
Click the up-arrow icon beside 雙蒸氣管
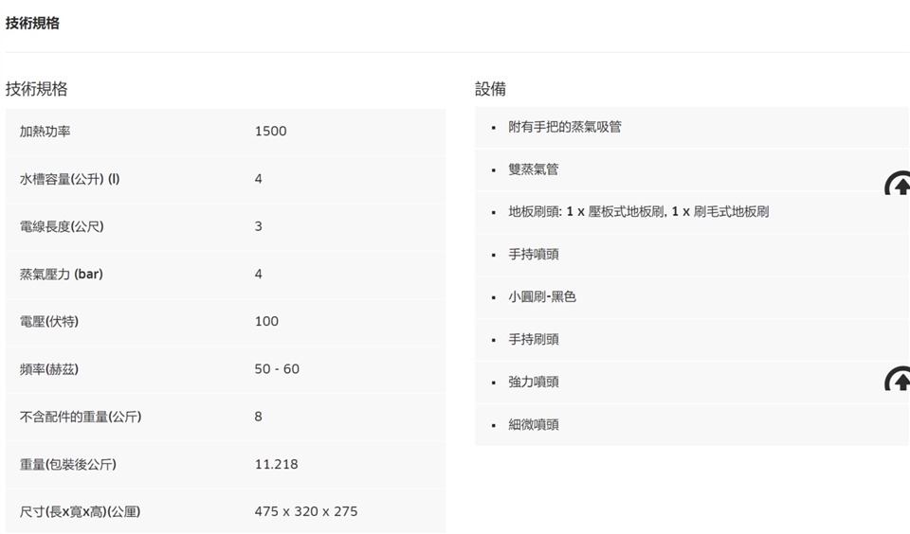pyautogui.click(x=898, y=184)
